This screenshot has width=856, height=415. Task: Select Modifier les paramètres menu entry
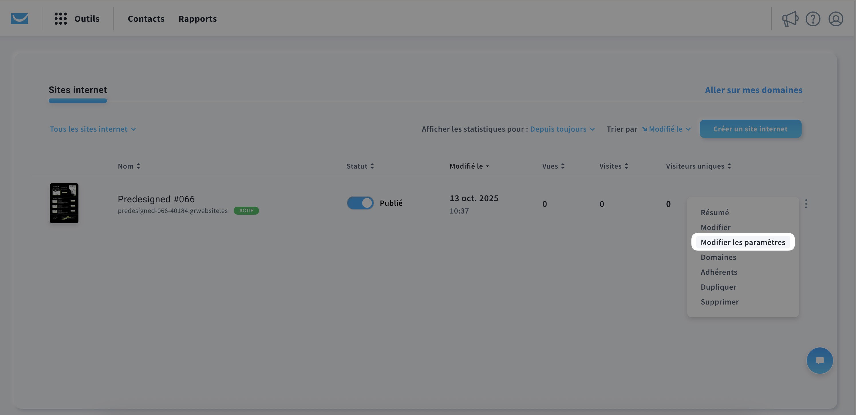point(743,242)
